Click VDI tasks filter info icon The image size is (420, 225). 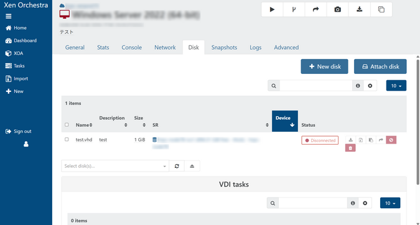click(353, 203)
